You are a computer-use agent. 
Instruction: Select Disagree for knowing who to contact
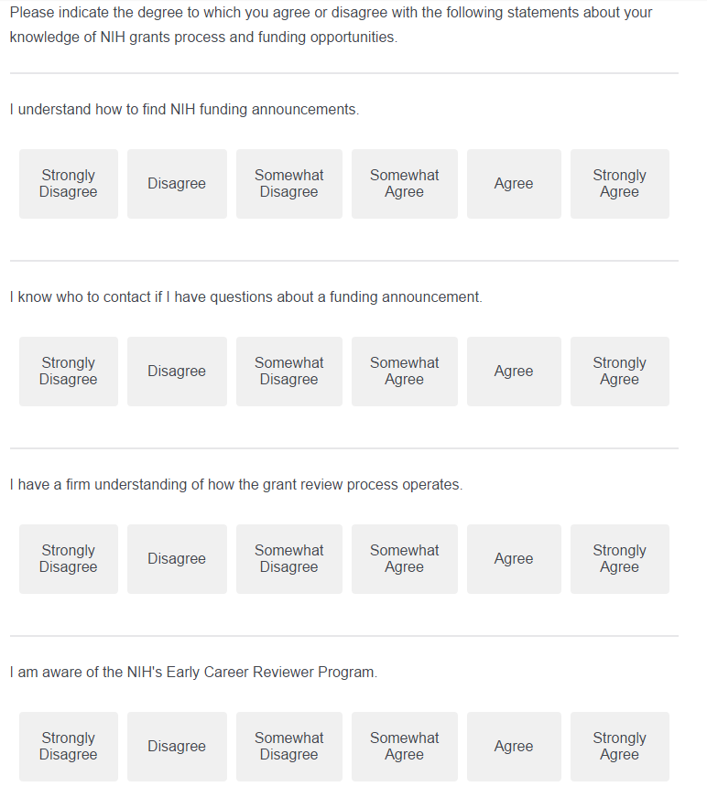coord(177,372)
